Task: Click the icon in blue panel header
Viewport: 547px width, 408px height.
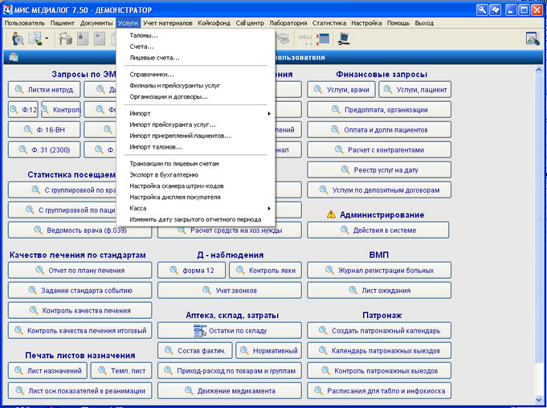Action: [x=14, y=57]
